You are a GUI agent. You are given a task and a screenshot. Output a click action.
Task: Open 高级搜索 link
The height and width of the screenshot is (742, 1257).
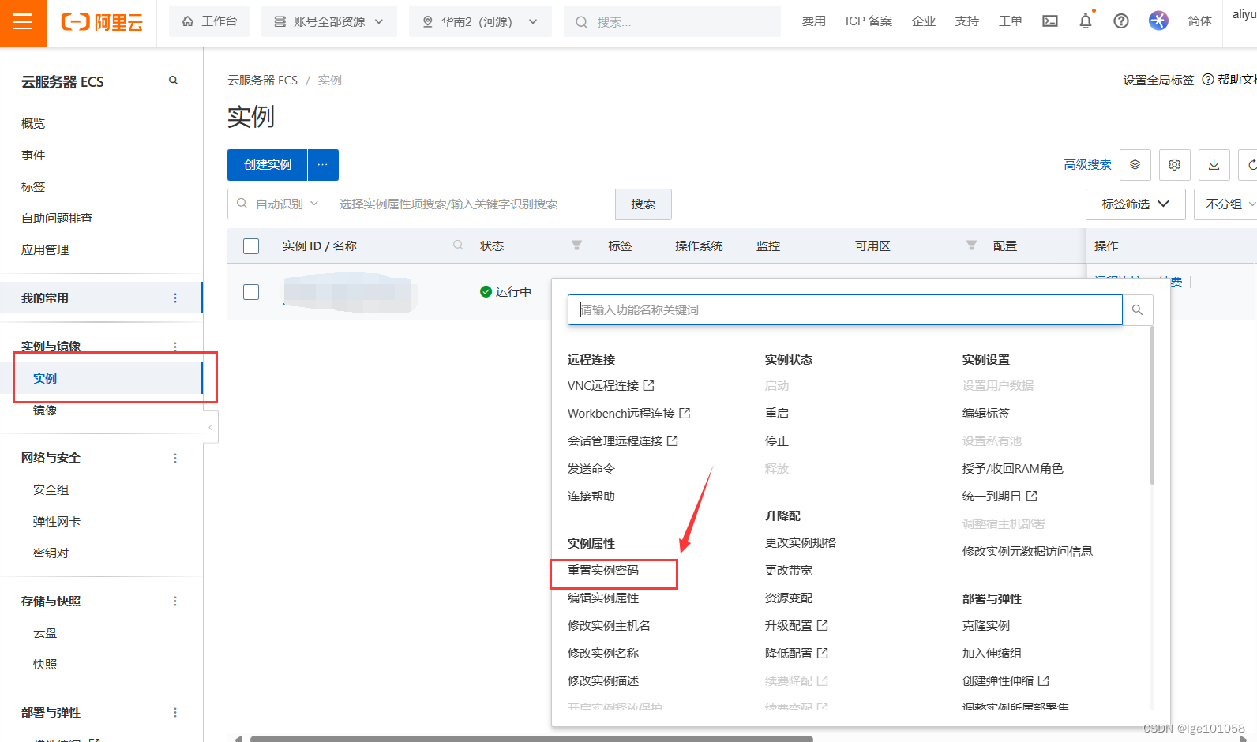point(1087,165)
